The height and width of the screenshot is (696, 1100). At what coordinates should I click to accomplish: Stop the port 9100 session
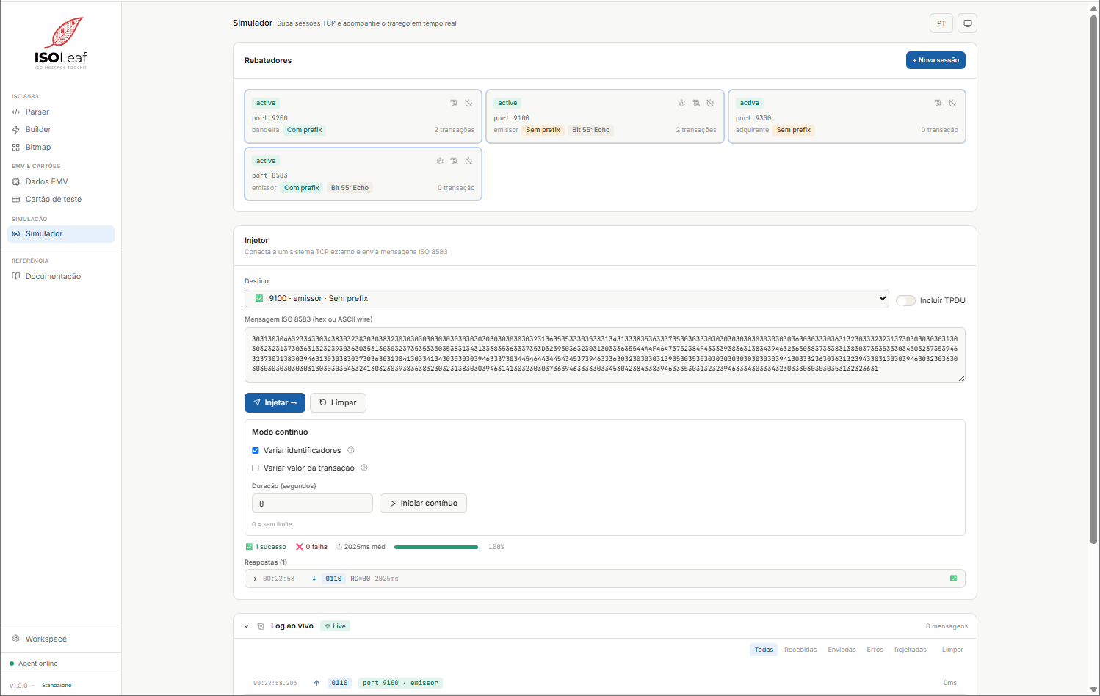710,103
